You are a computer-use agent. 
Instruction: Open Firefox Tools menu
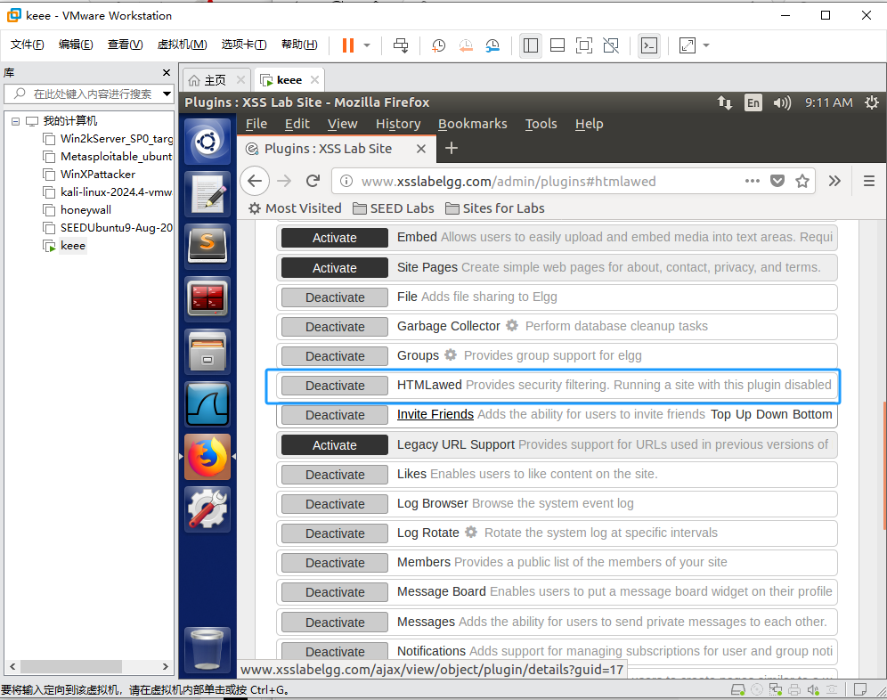click(541, 124)
